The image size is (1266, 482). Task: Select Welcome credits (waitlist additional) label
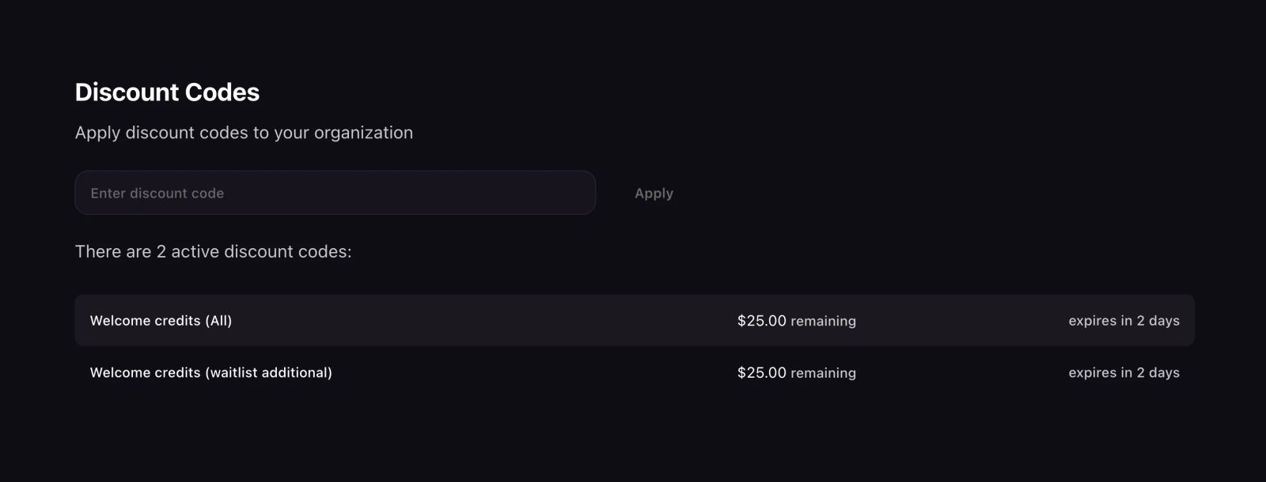pos(210,373)
